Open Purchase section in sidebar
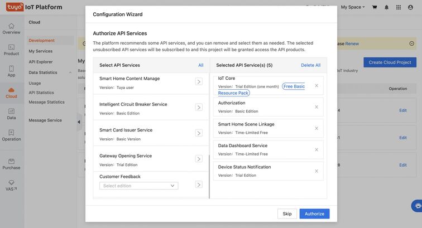Image resolution: width=422 pixels, height=228 pixels. pos(11,164)
